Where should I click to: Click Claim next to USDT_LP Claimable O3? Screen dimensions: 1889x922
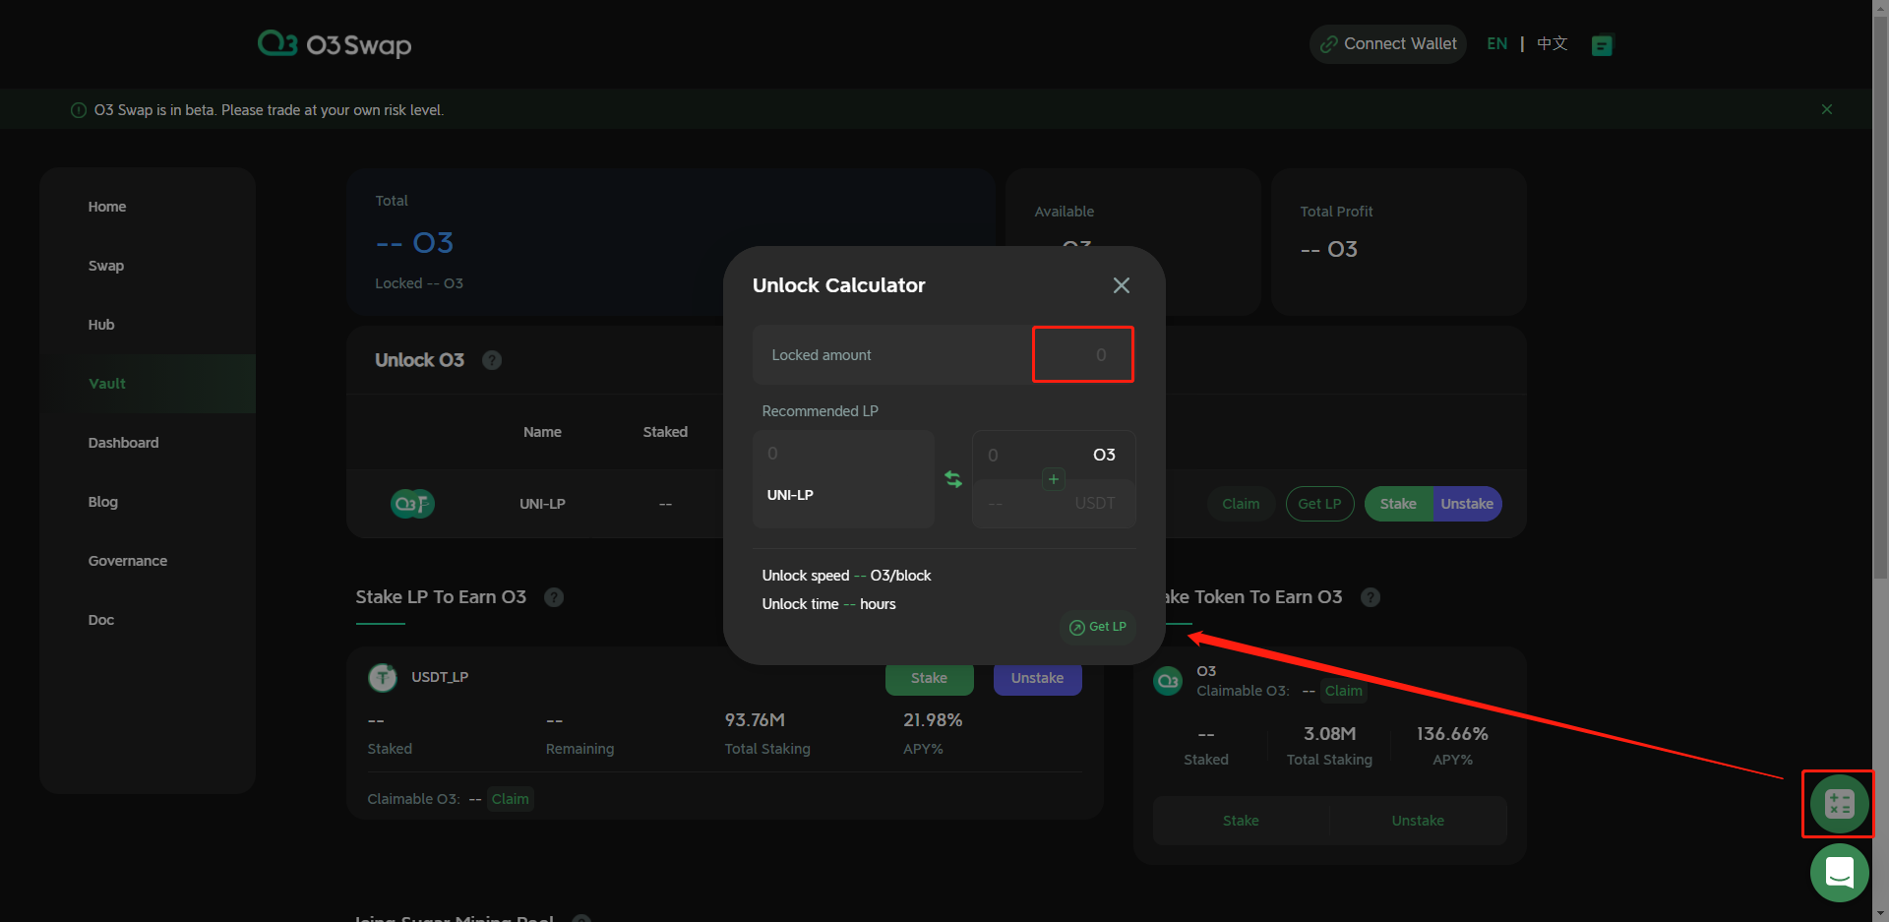[x=510, y=799]
